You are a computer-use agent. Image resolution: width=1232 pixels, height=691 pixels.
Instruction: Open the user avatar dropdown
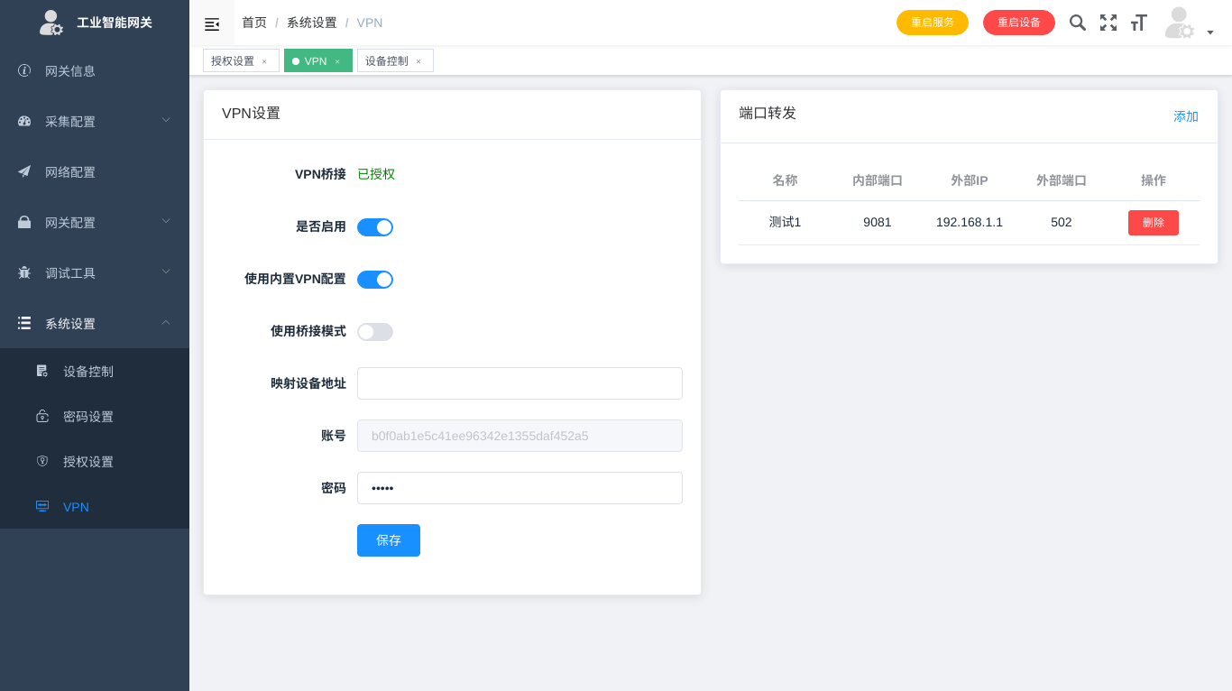[x=1188, y=24]
